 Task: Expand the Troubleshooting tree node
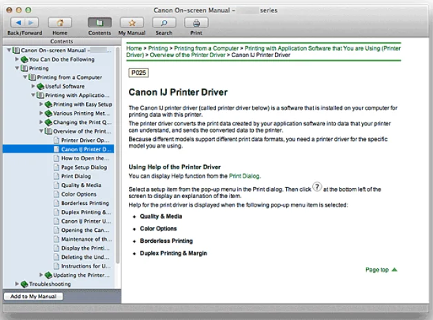(x=17, y=284)
